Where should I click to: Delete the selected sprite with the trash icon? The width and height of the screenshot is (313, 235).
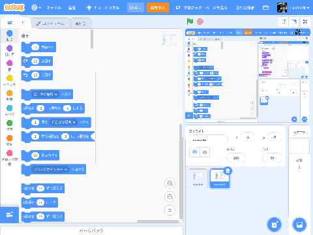pyautogui.click(x=228, y=171)
